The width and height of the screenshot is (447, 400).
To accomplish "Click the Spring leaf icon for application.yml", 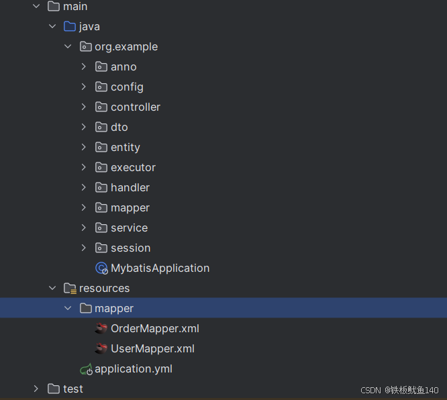I will tap(86, 369).
